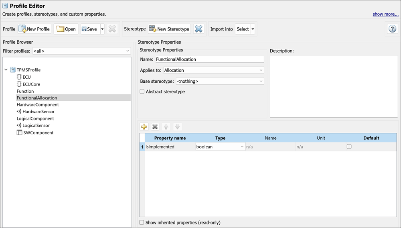Click the show more link

[x=385, y=14]
